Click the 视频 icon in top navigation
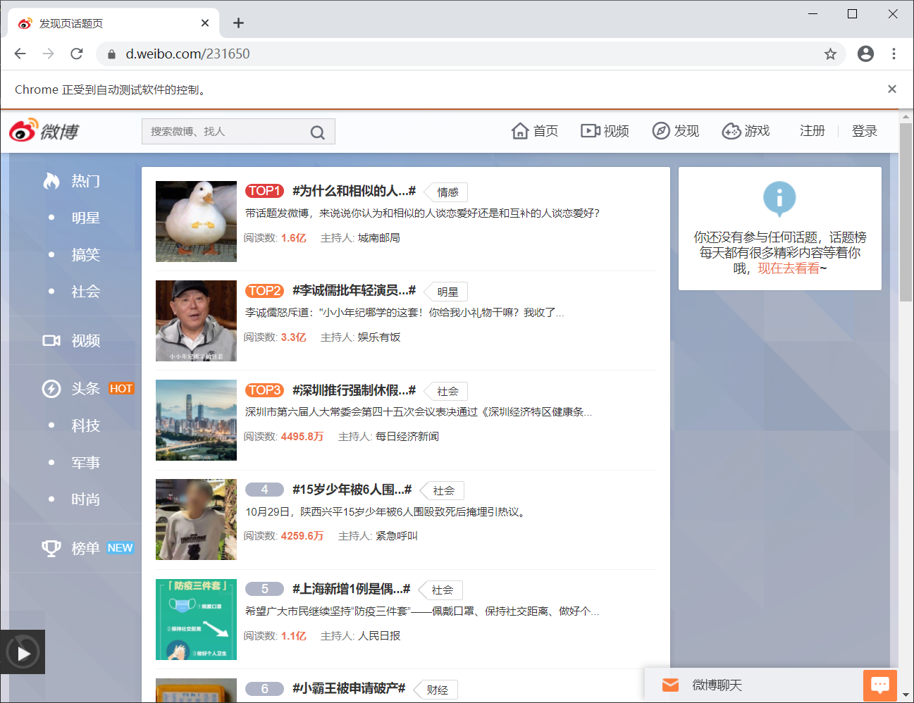914x703 pixels. pyautogui.click(x=591, y=130)
